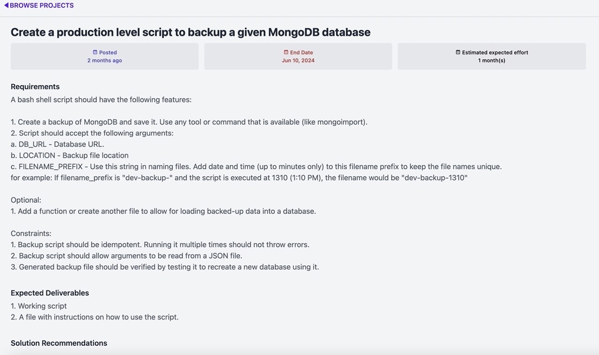The image size is (599, 355).
Task: Go back via the BROWSE PROJECTS link
Action: (x=39, y=6)
